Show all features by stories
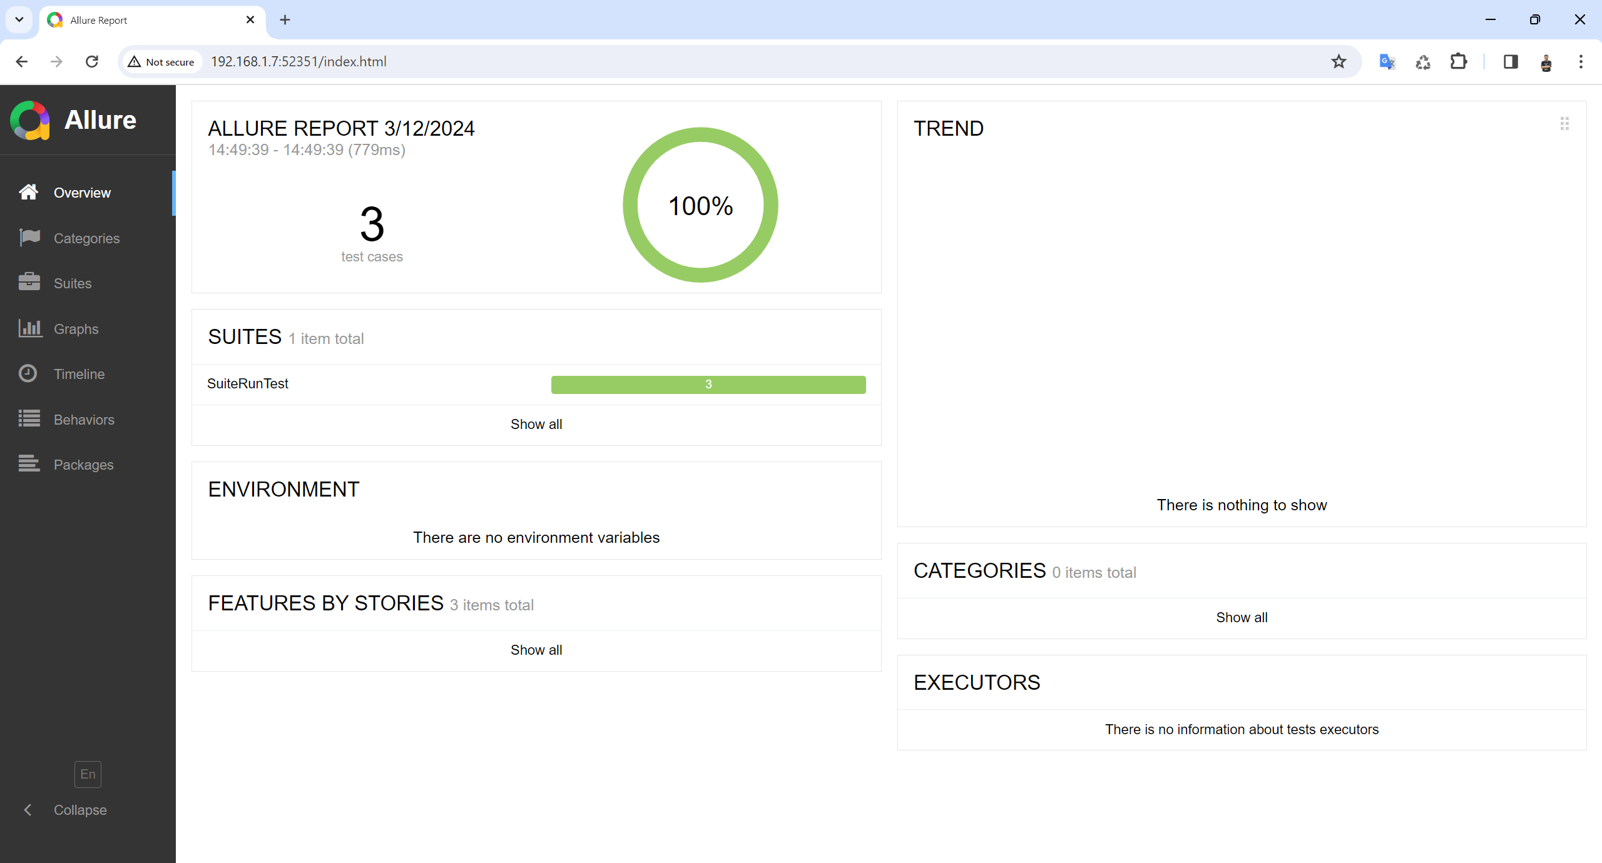Image resolution: width=1602 pixels, height=863 pixels. (x=536, y=650)
